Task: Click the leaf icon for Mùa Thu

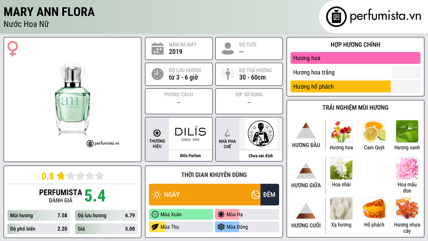Action: 155,227
